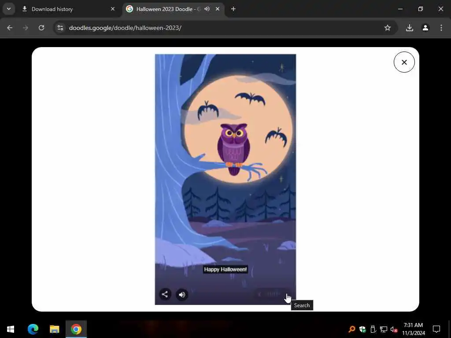Open the faded Search pill in the doodle
The image size is (451, 338).
pos(272,294)
